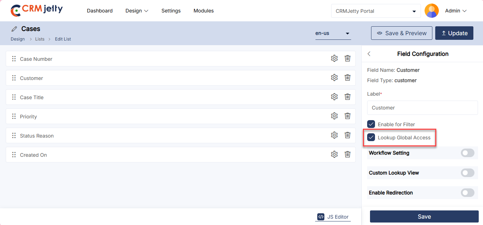Go to the Dashboard menu item
This screenshot has width=483, height=225.
click(x=100, y=11)
